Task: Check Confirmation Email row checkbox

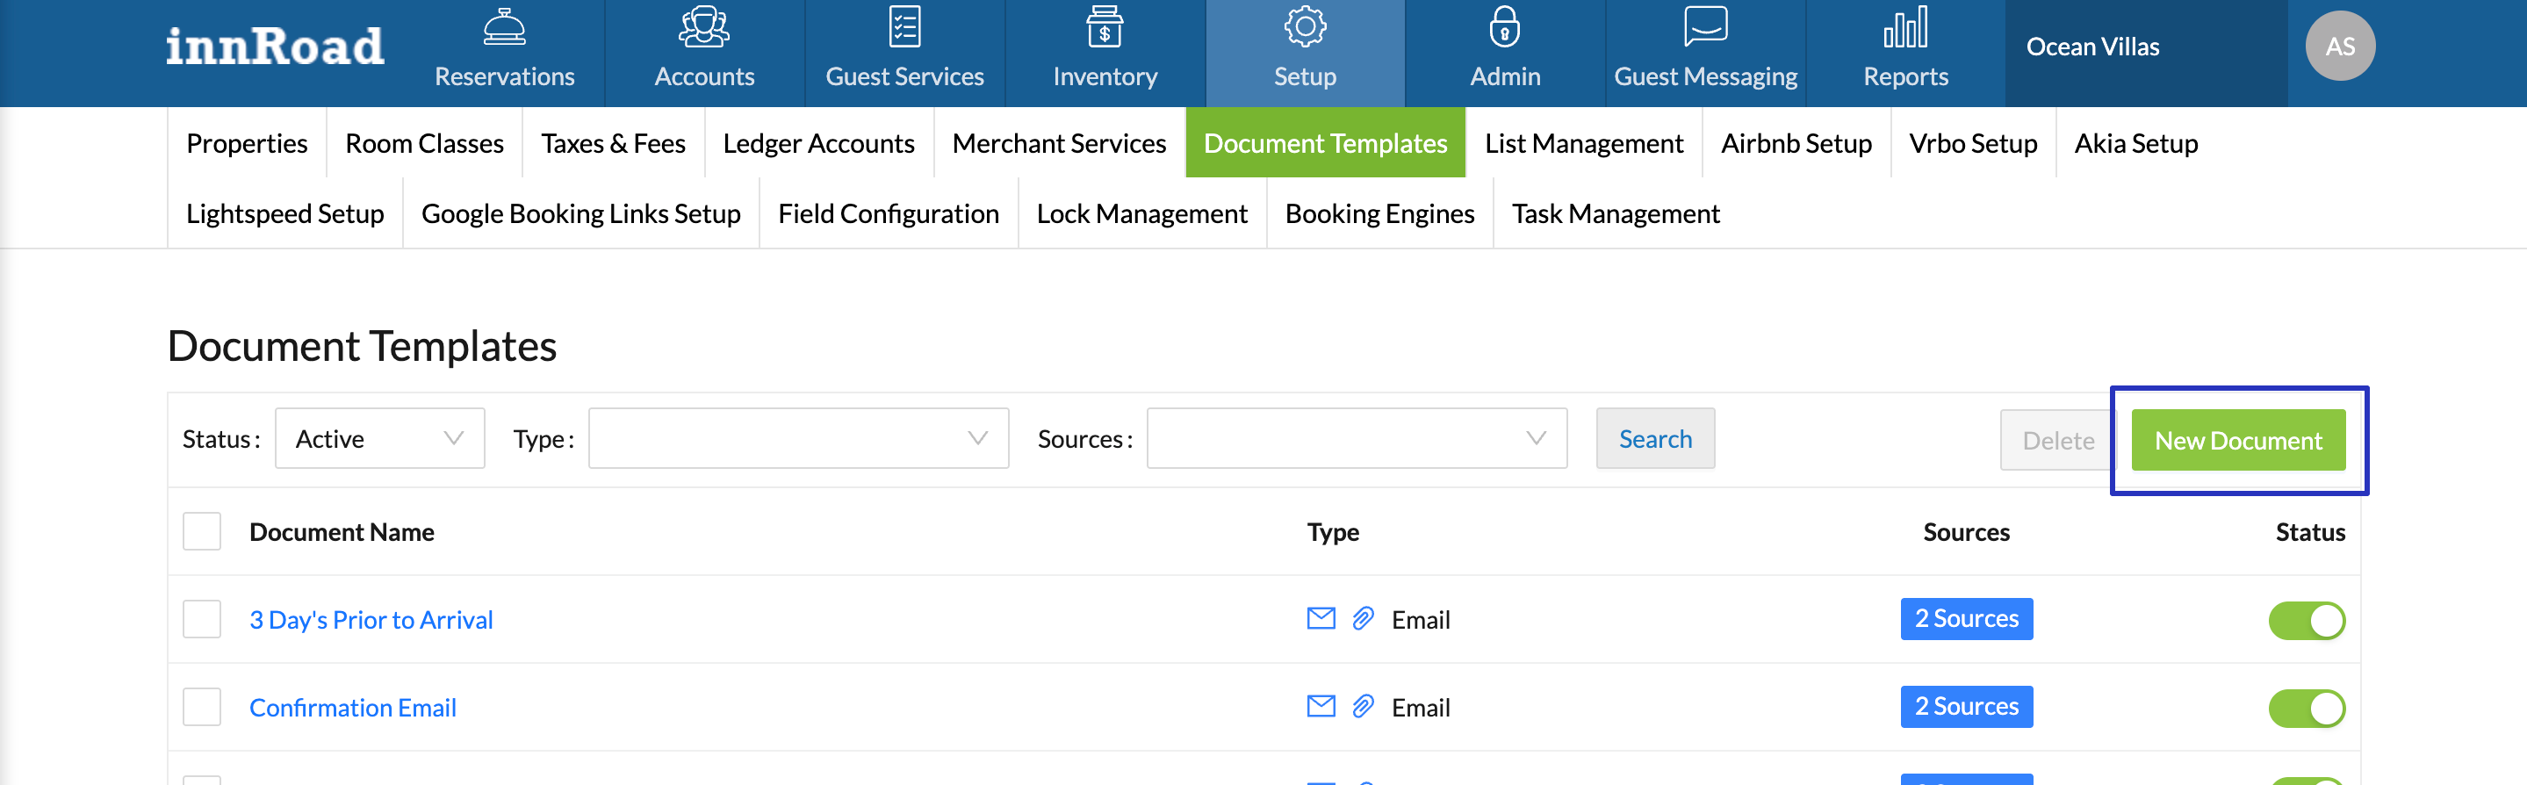Action: coord(202,708)
